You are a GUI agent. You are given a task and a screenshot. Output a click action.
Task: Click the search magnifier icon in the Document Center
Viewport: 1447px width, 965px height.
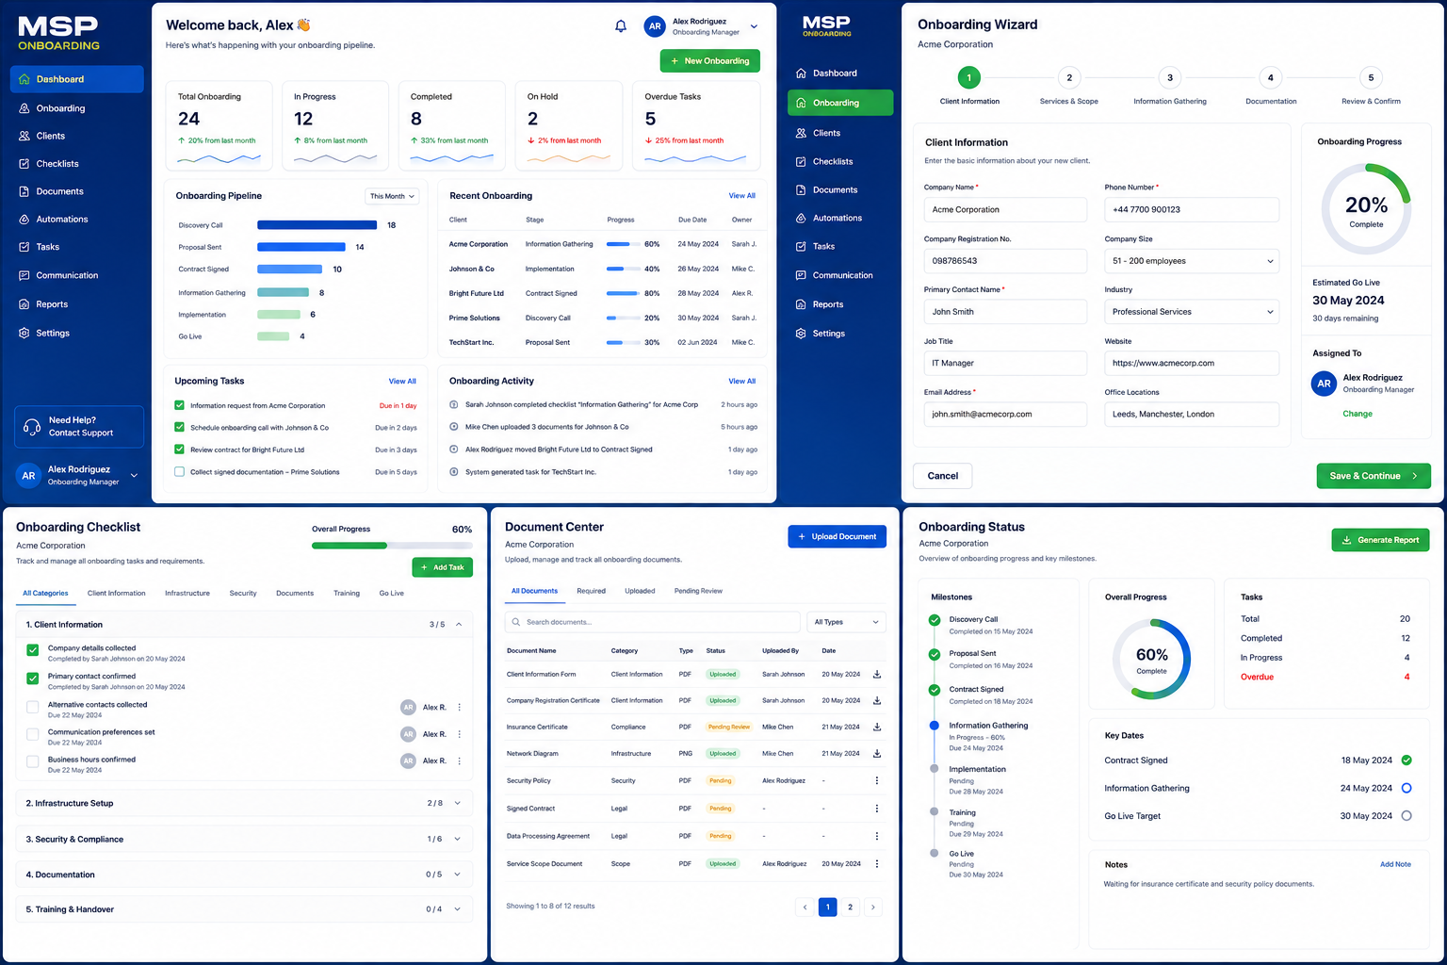pos(516,622)
